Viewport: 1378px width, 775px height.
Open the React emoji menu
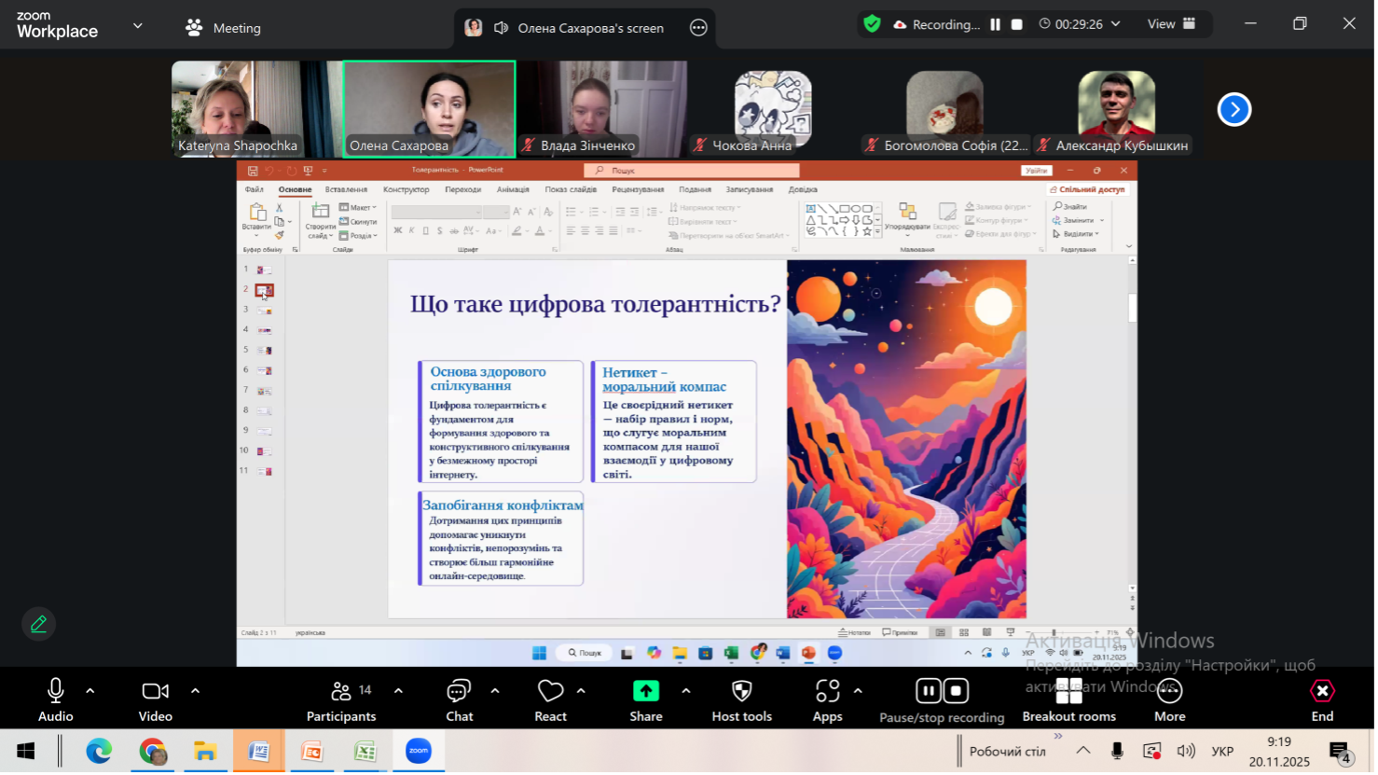[x=550, y=699]
